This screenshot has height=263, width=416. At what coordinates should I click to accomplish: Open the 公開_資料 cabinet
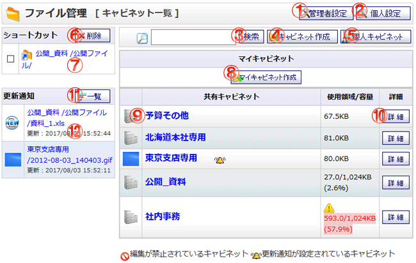165,182
